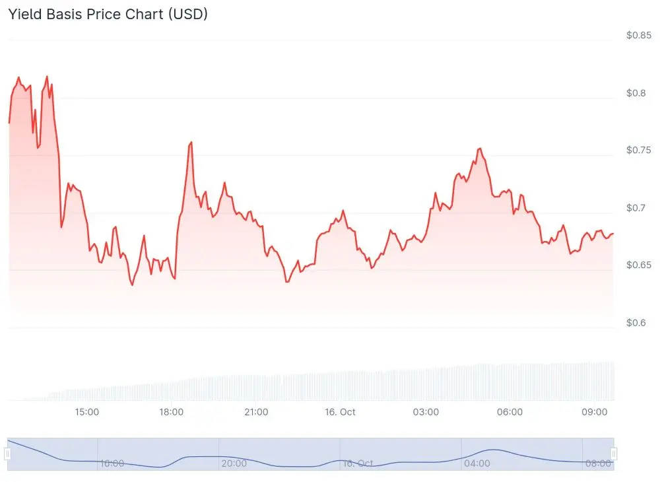
Task: Click the 18:00 time axis label
Action: click(x=172, y=412)
